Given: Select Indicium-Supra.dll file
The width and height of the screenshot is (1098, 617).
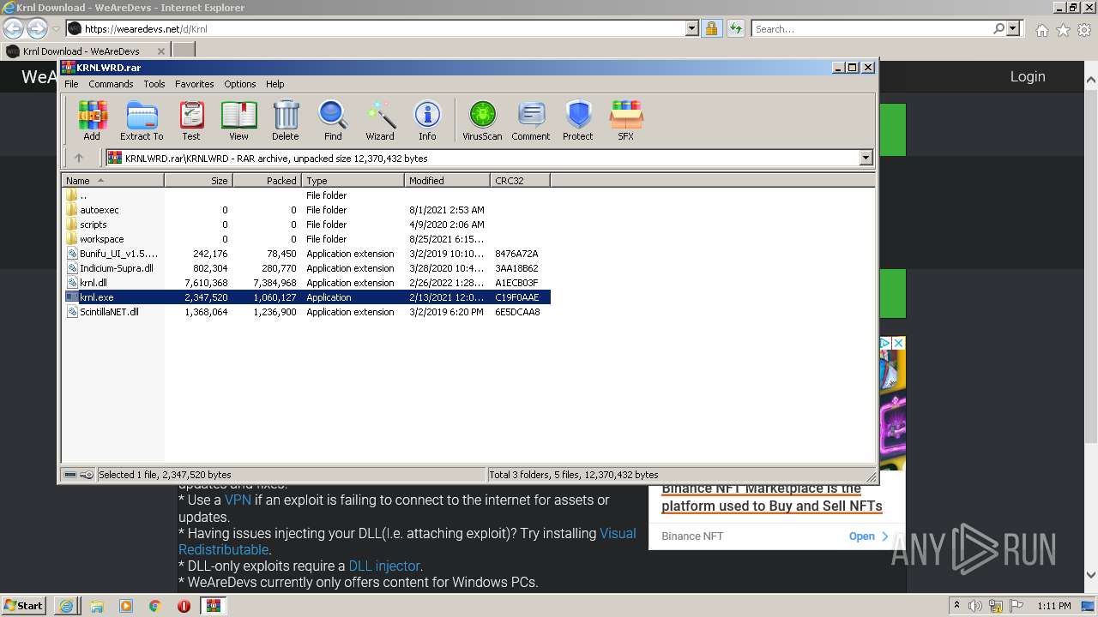Looking at the screenshot, I should pyautogui.click(x=305, y=268).
